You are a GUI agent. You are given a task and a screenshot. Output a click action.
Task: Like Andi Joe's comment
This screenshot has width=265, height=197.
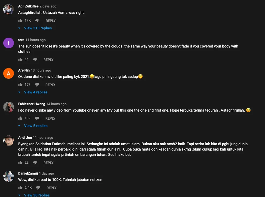[20, 163]
